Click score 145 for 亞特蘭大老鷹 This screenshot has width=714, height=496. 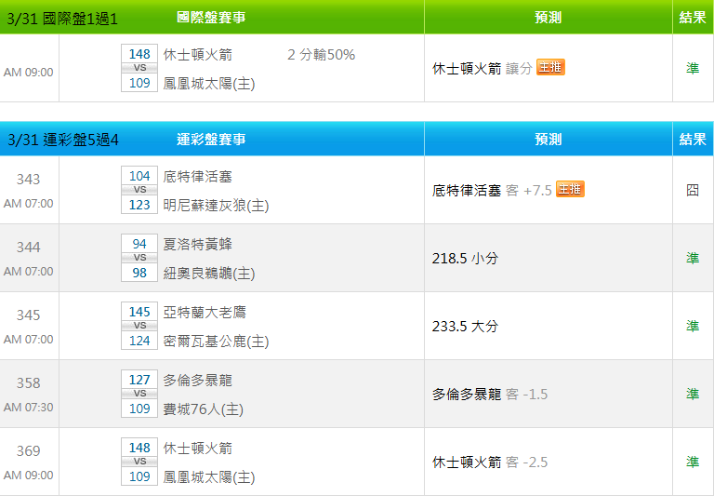click(x=139, y=312)
